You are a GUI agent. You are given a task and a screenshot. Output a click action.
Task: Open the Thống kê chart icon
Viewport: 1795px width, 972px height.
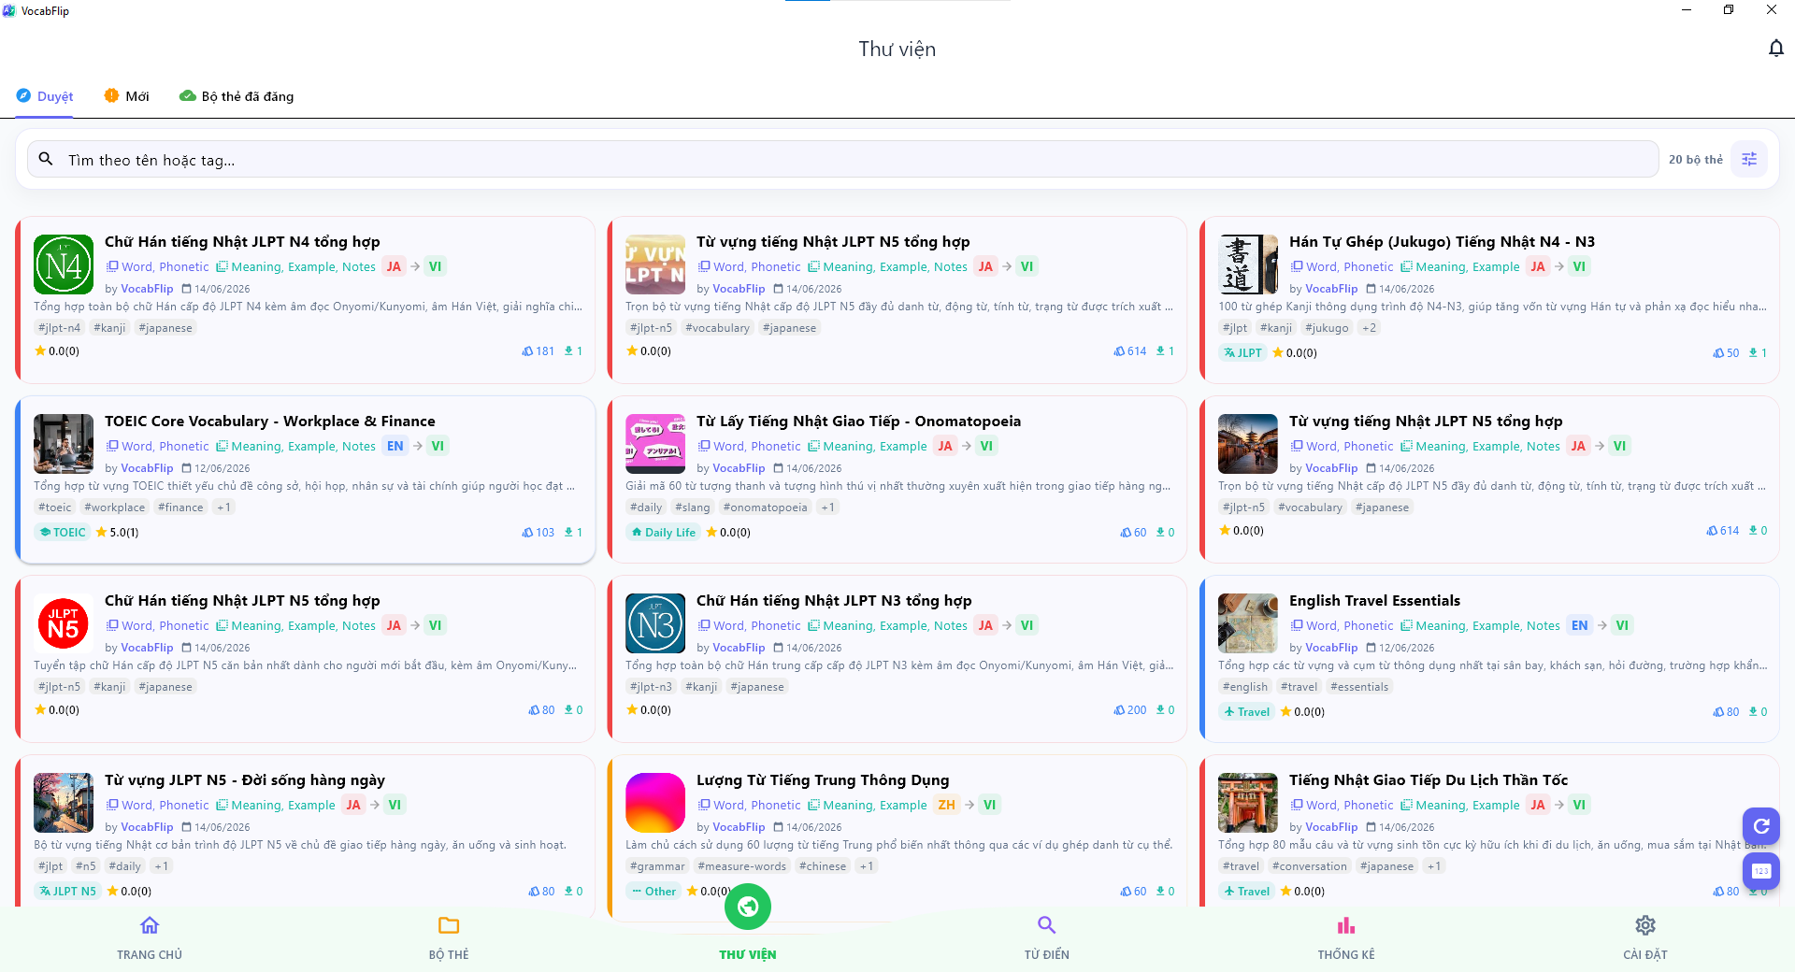click(x=1346, y=925)
